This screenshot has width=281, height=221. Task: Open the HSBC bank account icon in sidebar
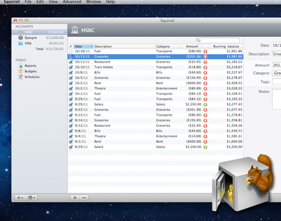click(x=21, y=32)
